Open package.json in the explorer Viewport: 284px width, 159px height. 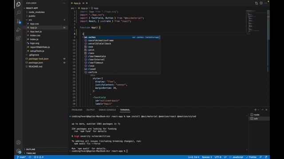coord(35,63)
